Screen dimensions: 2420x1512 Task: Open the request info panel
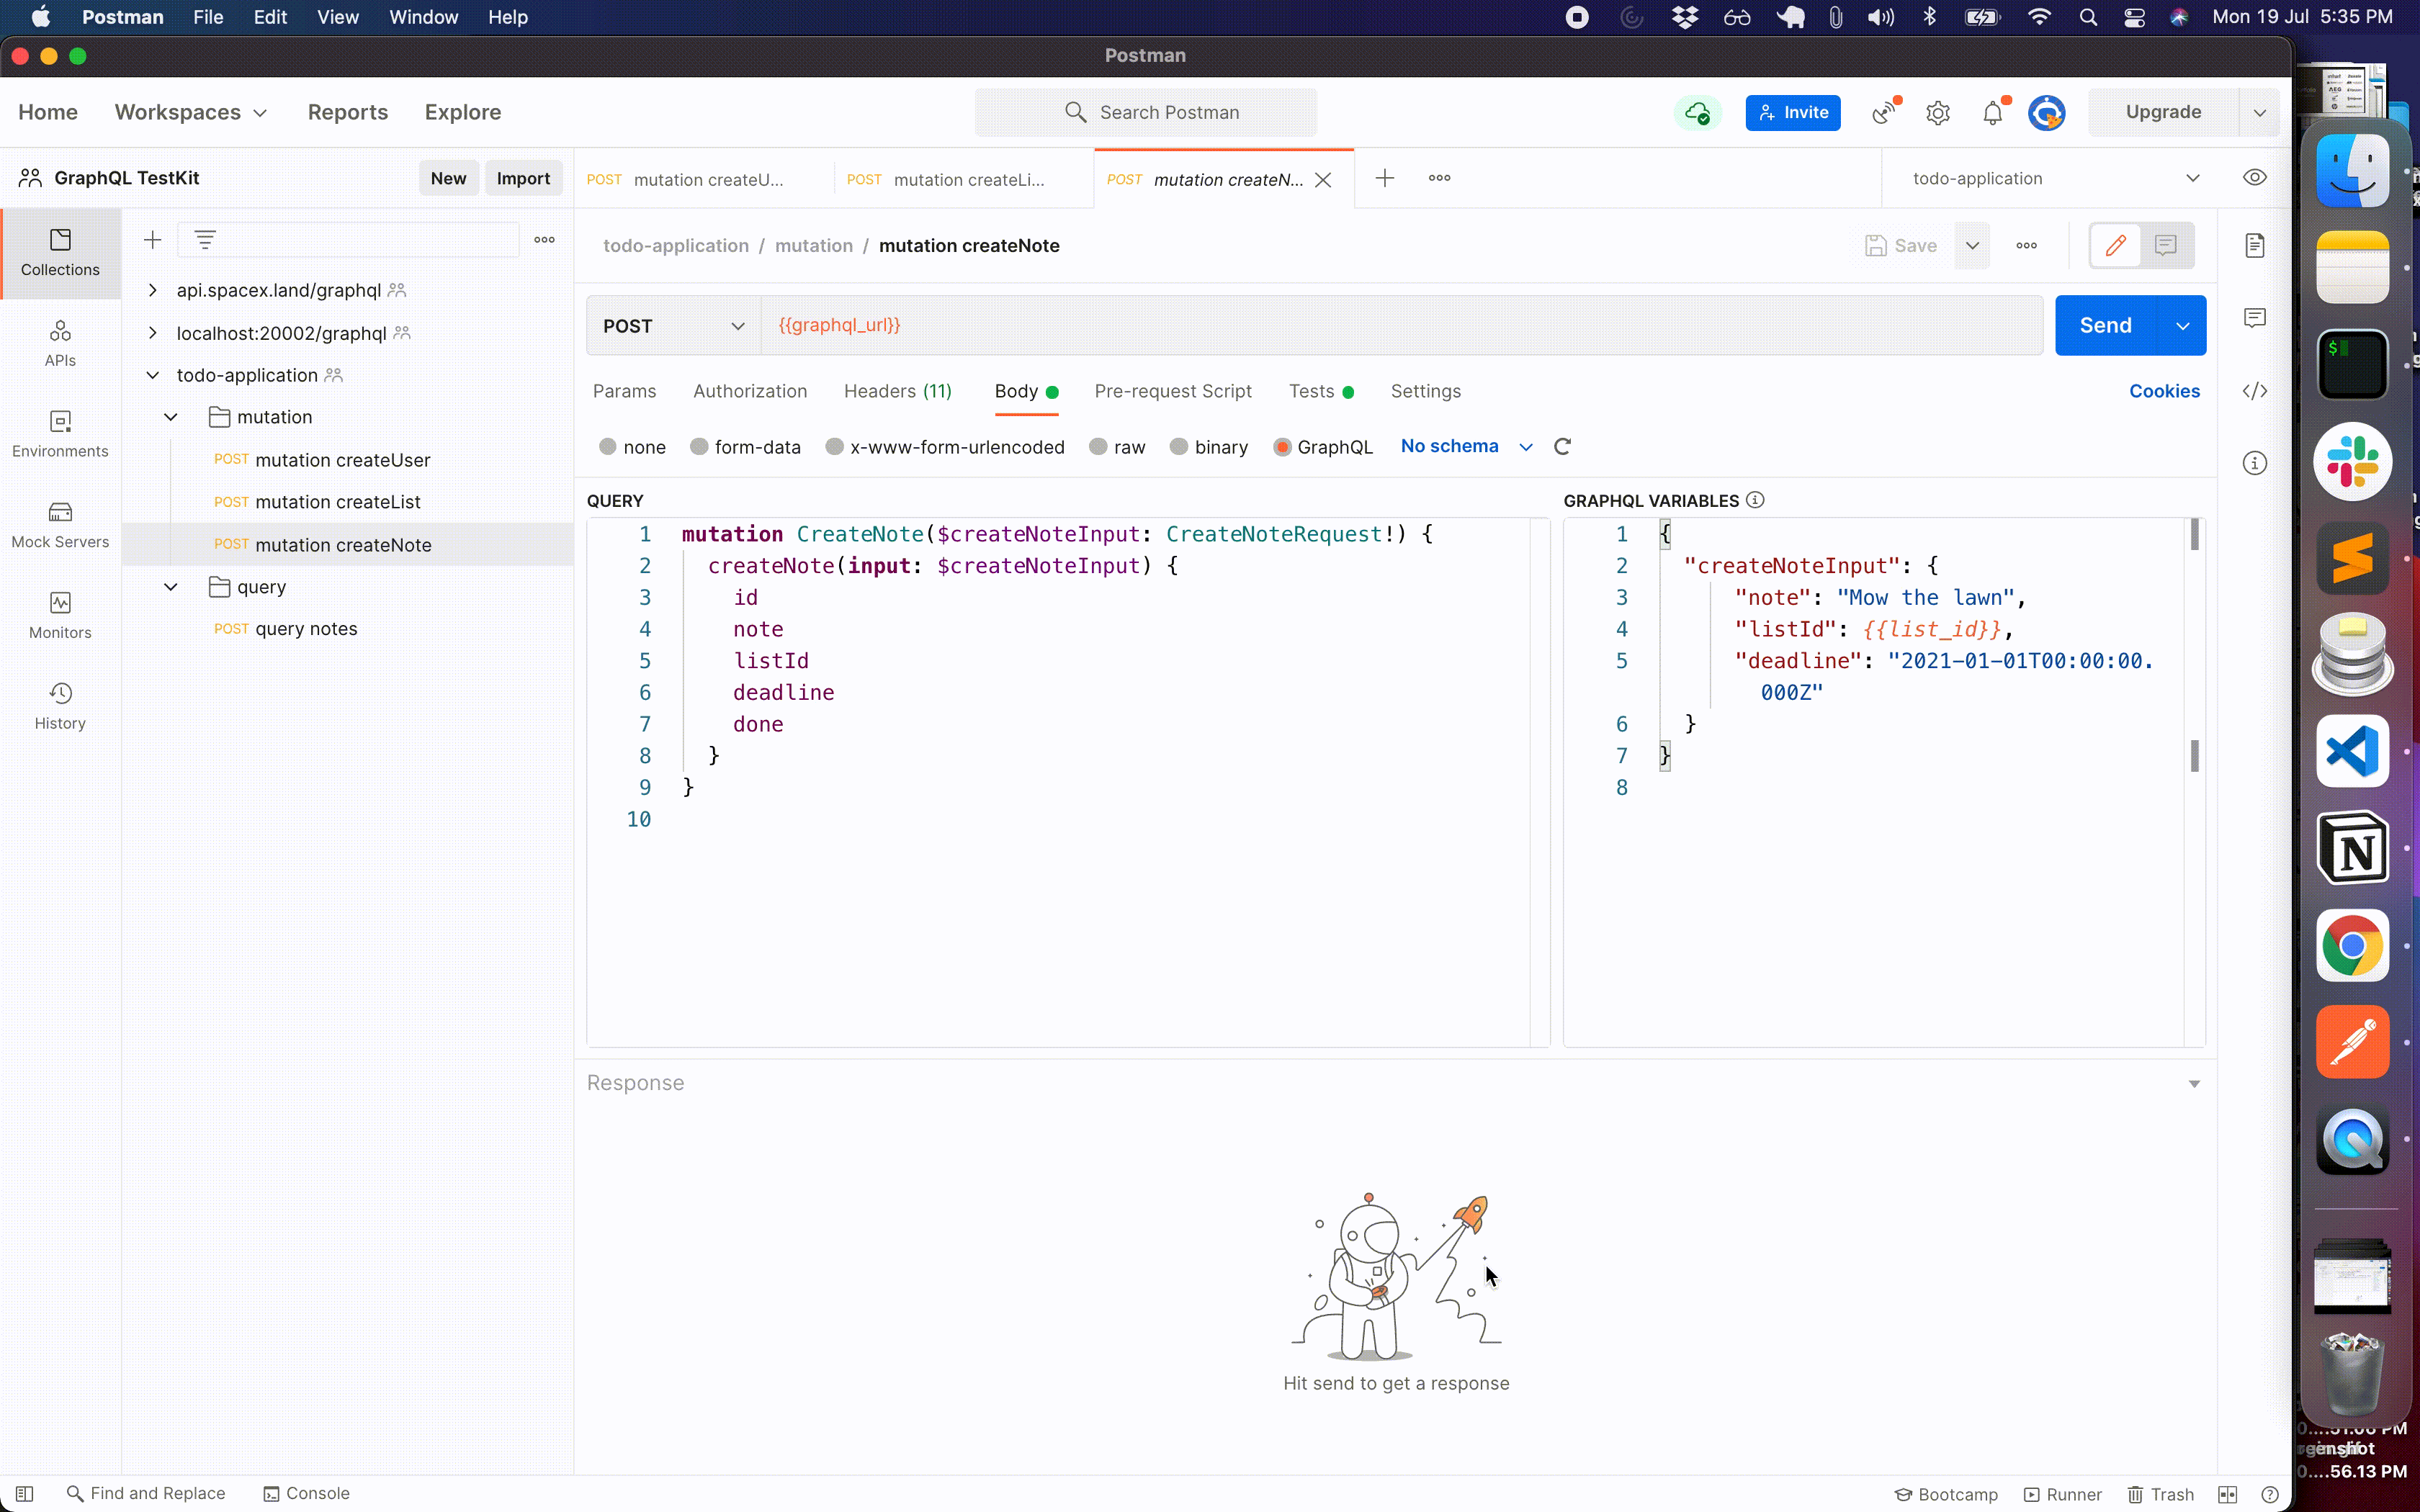[2254, 463]
